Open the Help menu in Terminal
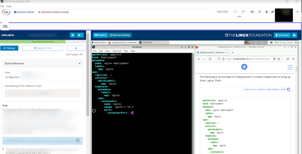The image size is (302, 154). [133, 51]
